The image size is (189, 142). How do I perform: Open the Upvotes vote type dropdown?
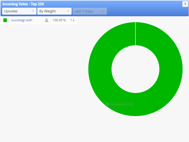pos(19,11)
